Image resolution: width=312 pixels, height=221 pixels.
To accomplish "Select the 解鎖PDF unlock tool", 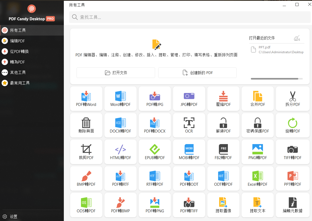I will 223,125.
